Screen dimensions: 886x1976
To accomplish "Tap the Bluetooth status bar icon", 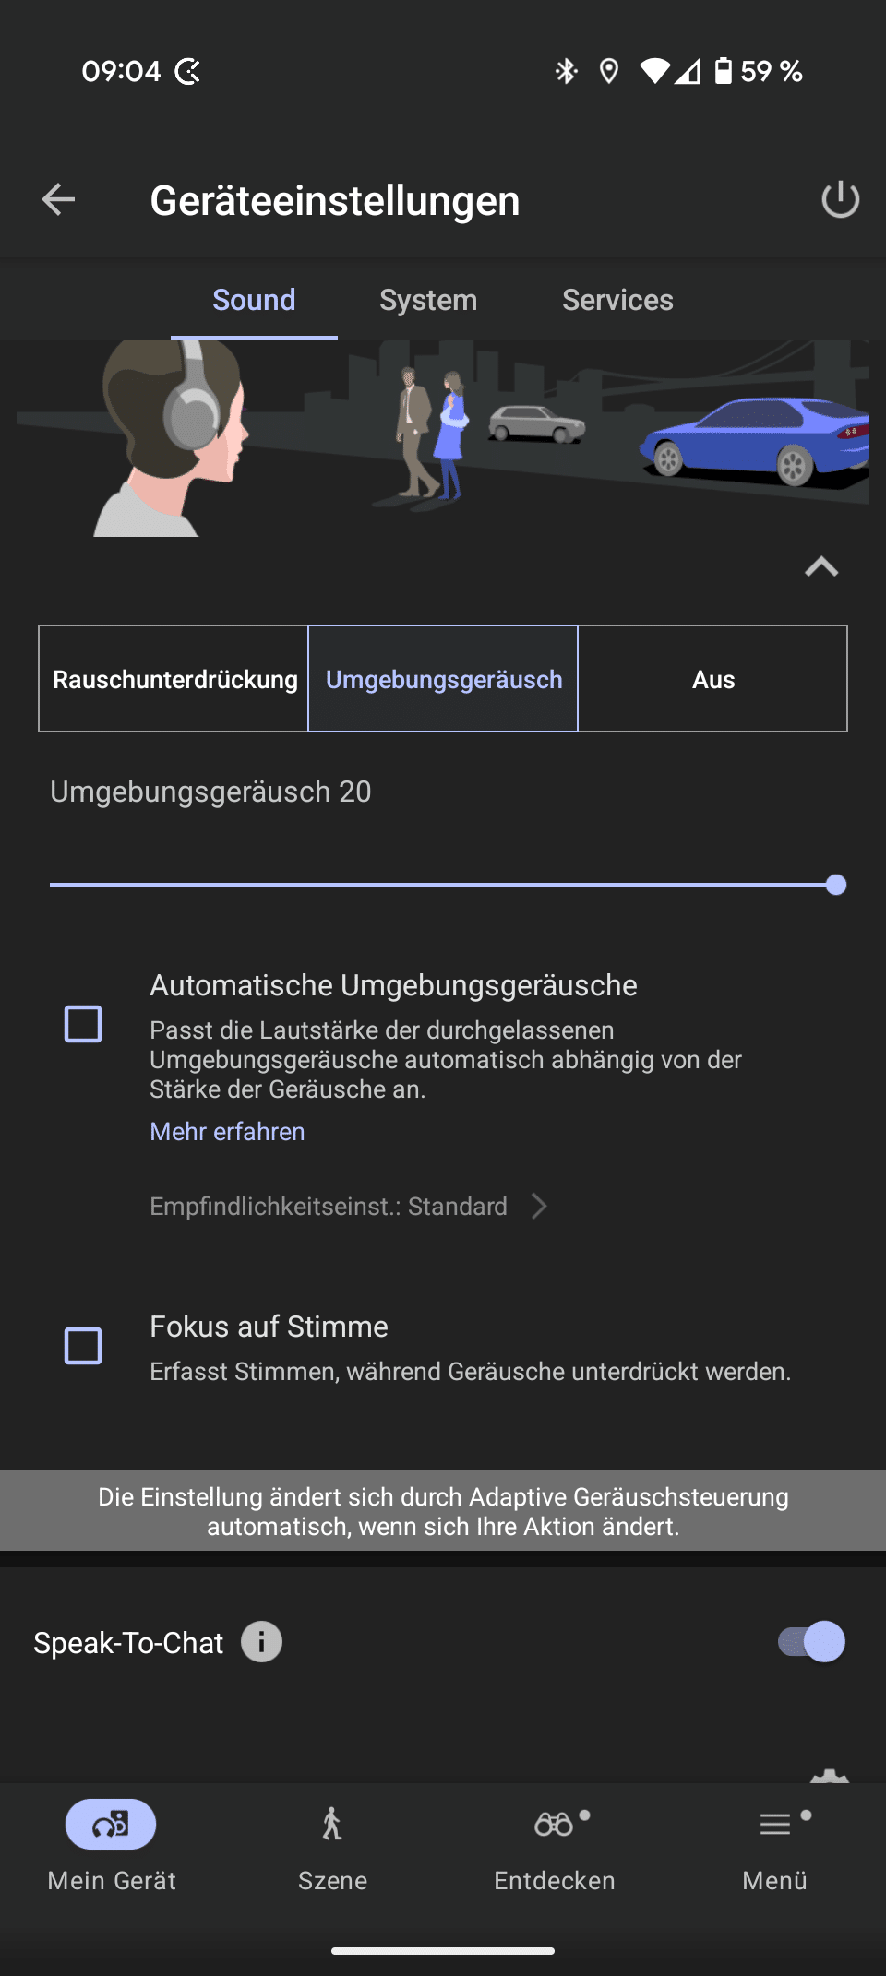I will (566, 71).
